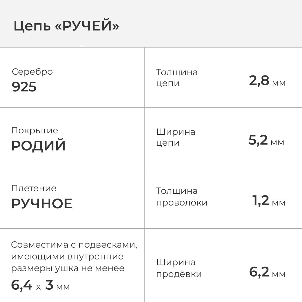Click the small triangle notch under header
Screen dimensions: 302x302
[81, 46]
